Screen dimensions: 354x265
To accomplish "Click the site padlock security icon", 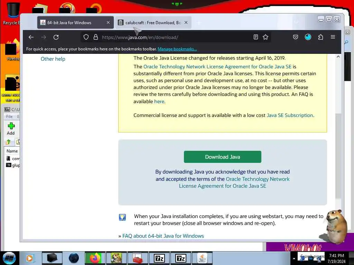I will [x=96, y=37].
